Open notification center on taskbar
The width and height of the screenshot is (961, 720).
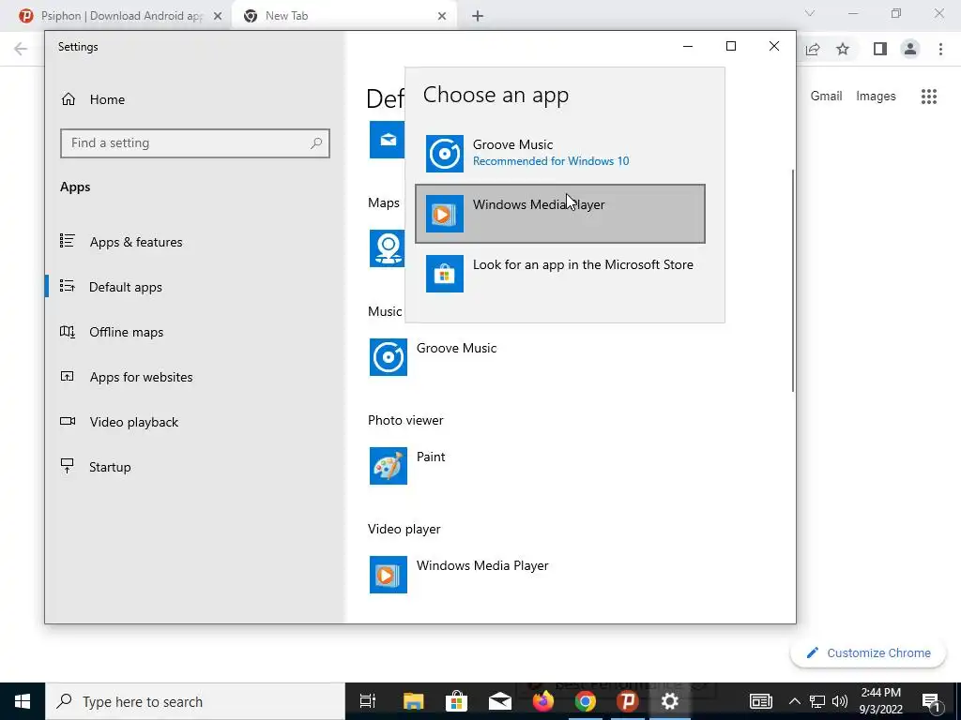tap(931, 701)
